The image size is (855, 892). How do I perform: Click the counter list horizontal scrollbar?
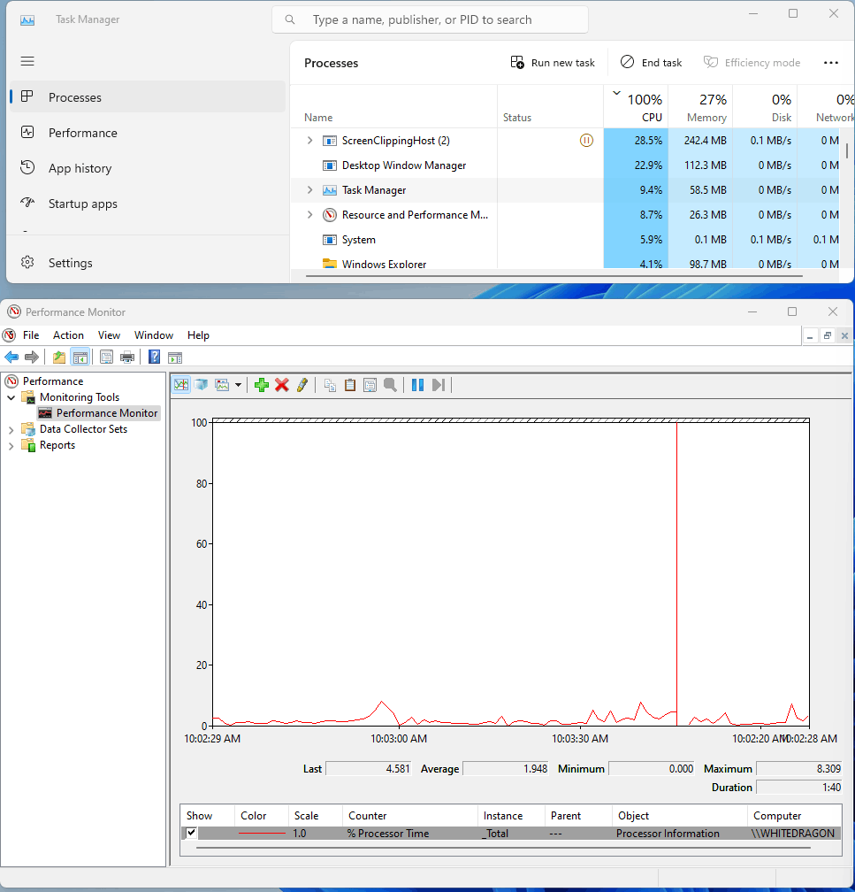[x=503, y=848]
